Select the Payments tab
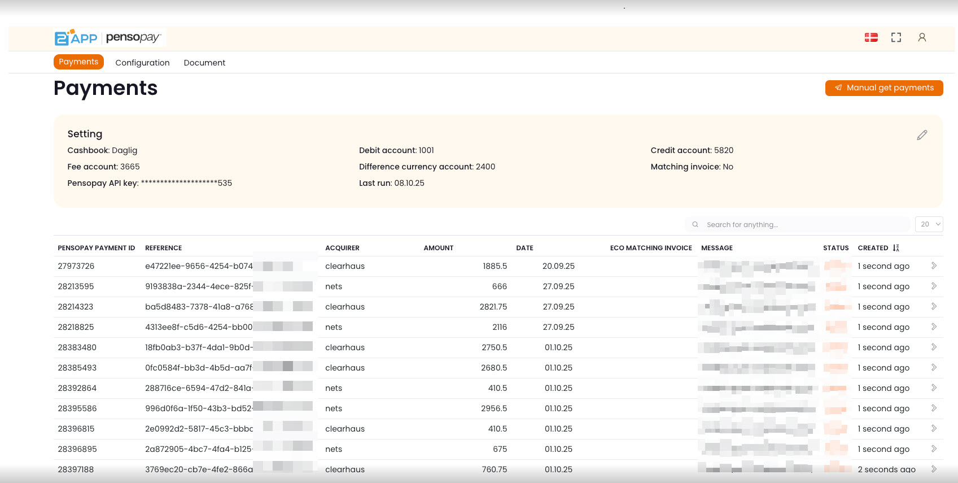The image size is (958, 483). (x=78, y=62)
